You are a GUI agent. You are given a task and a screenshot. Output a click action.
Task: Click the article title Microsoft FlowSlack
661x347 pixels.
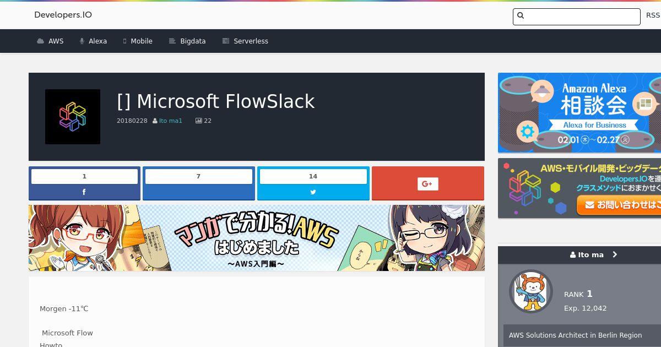215,101
